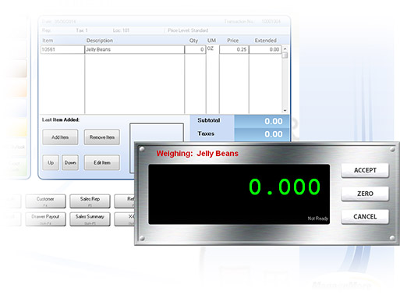Click the green 0.000 weight display
The width and height of the screenshot is (400, 295).
285,187
